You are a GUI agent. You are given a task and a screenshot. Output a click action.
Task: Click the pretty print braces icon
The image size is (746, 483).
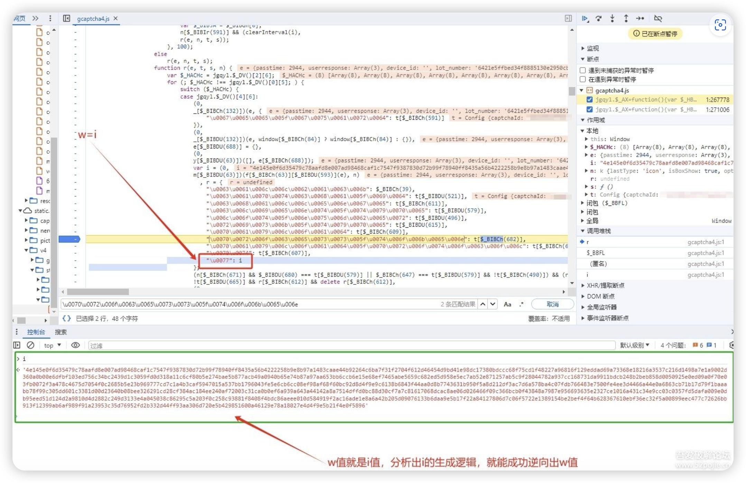66,318
